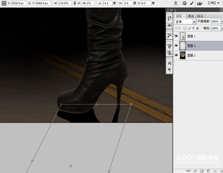The width and height of the screenshot is (223, 173).
Task: Commit the transform with the checkmark icon
Action: point(192,3)
